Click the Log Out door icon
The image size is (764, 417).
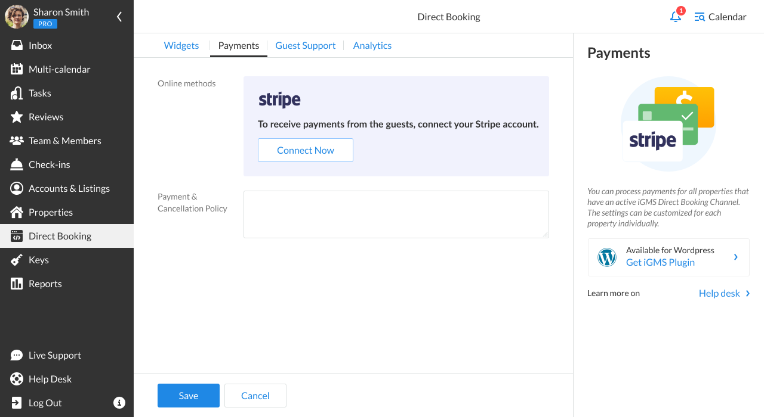17,403
